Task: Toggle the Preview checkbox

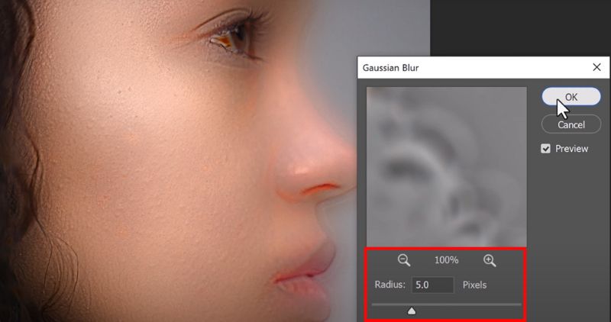Action: (545, 149)
